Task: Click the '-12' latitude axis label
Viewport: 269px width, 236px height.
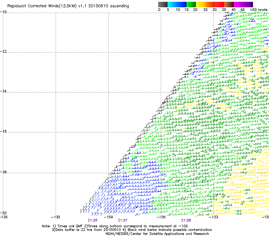Action: (3, 52)
